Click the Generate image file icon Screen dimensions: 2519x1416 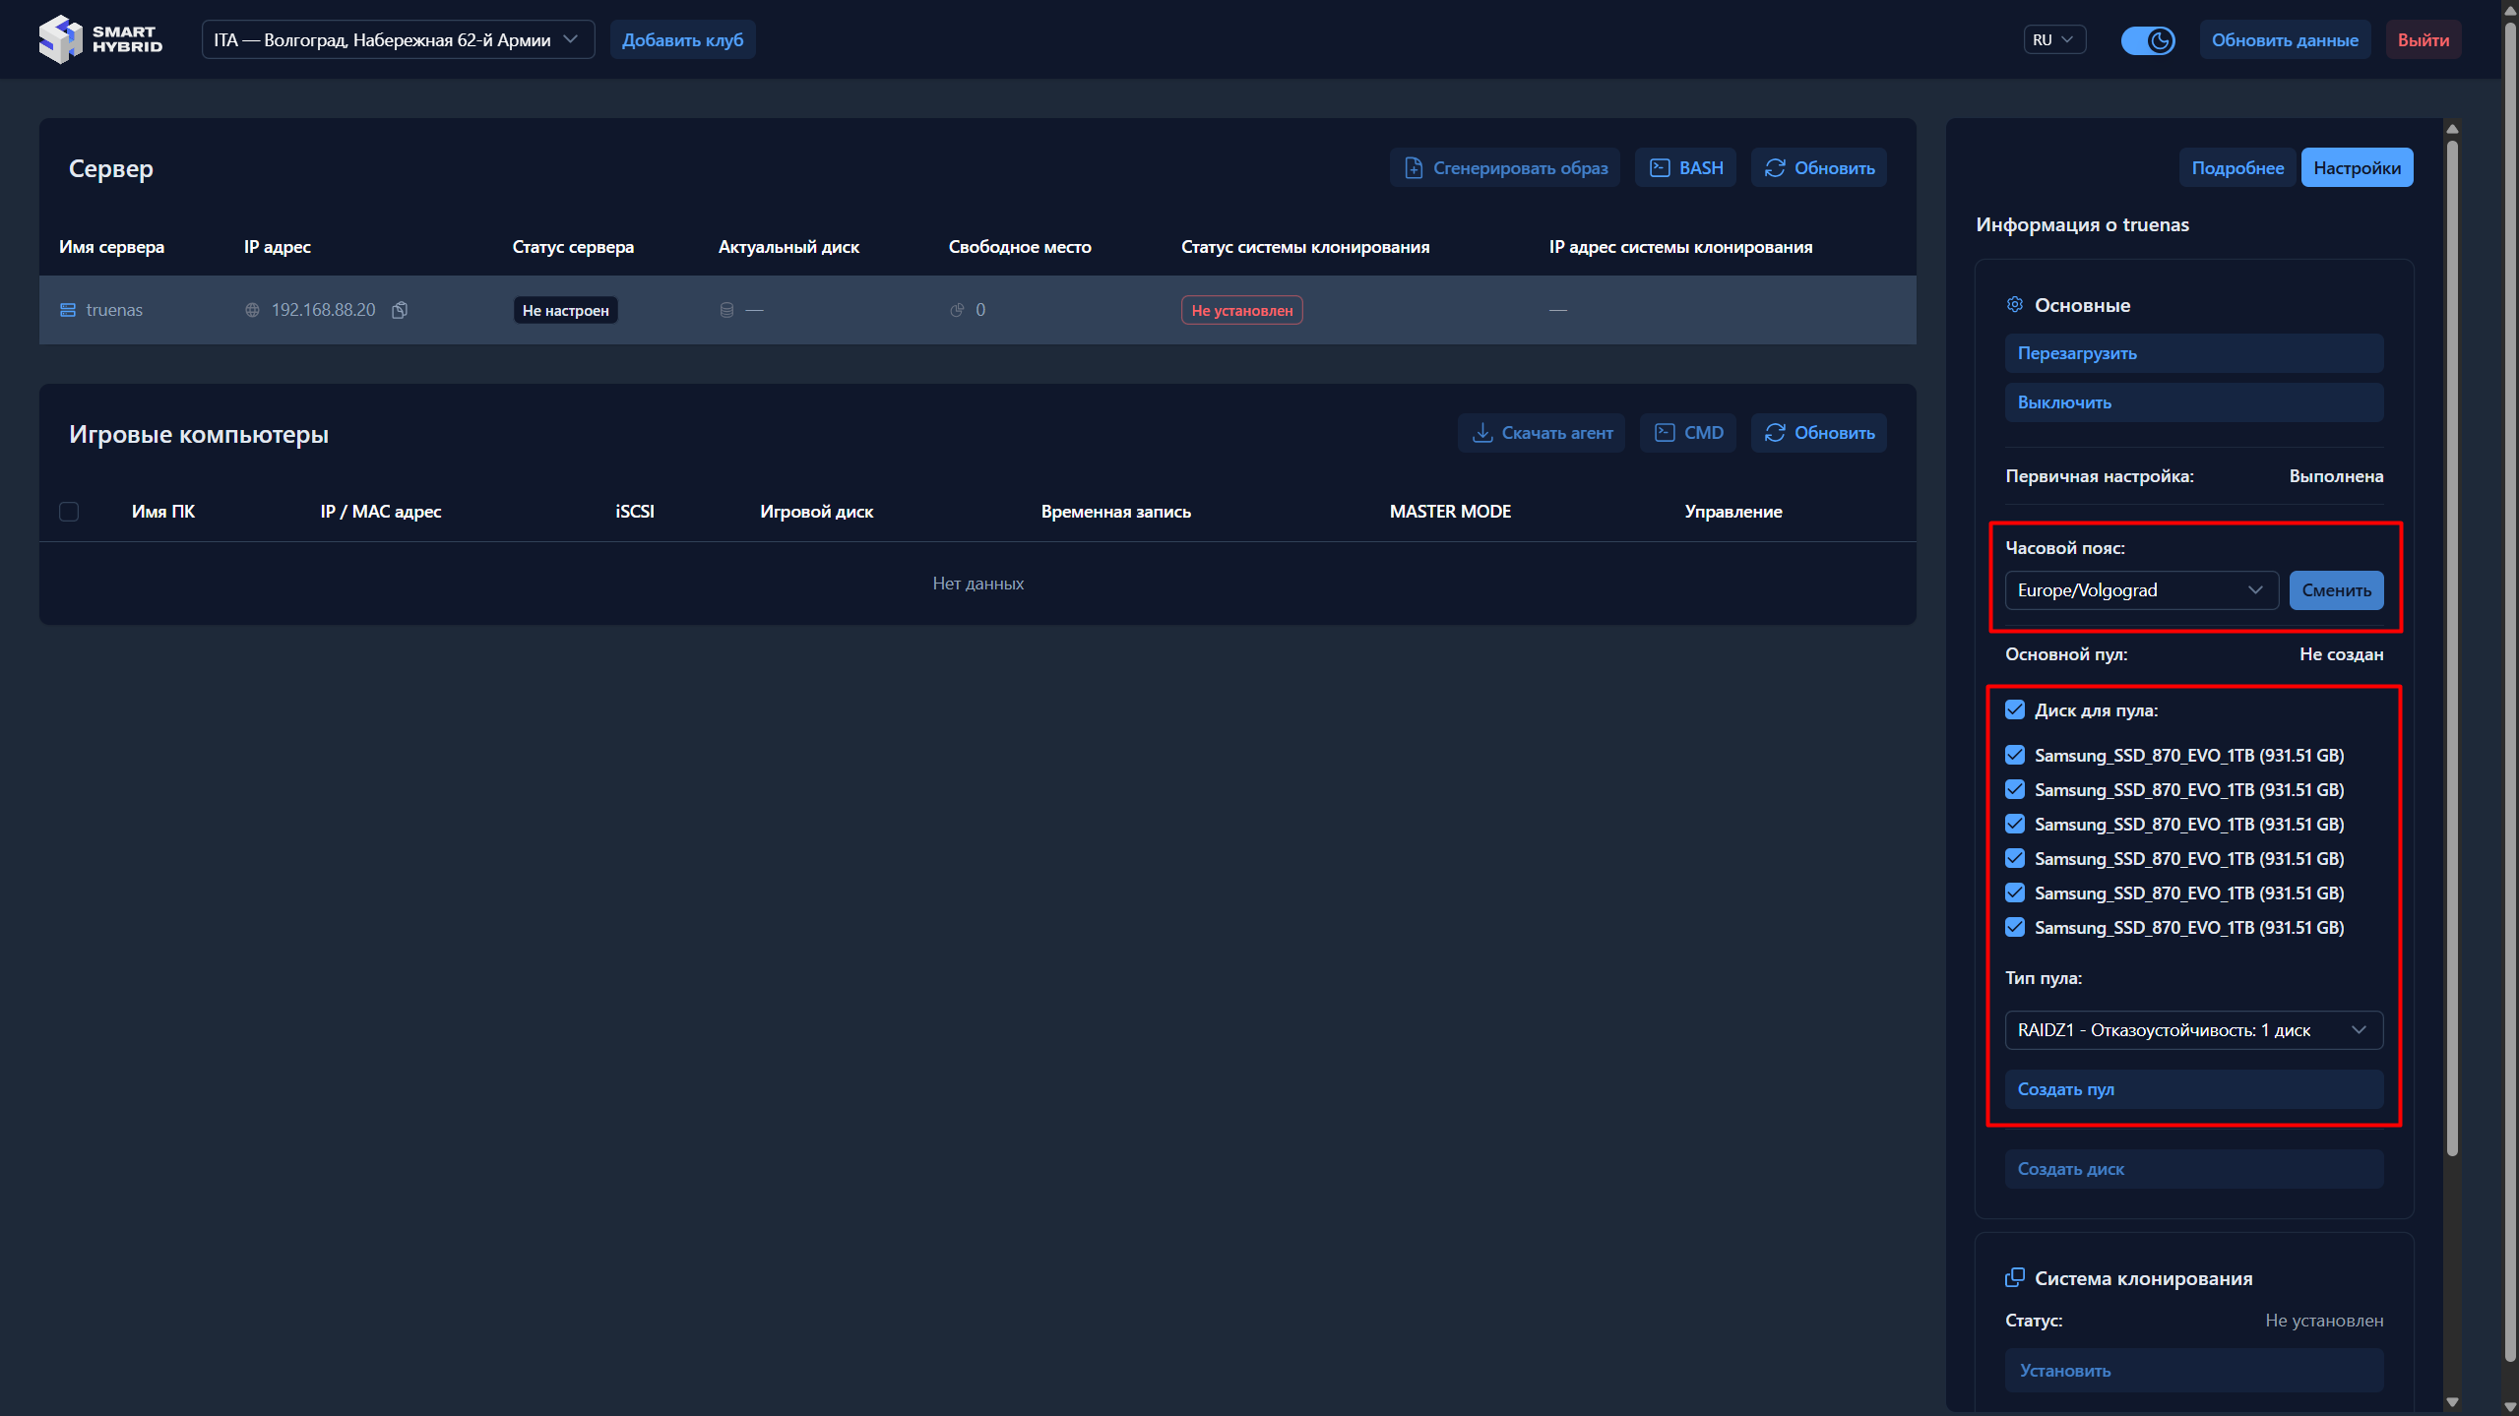[1414, 168]
